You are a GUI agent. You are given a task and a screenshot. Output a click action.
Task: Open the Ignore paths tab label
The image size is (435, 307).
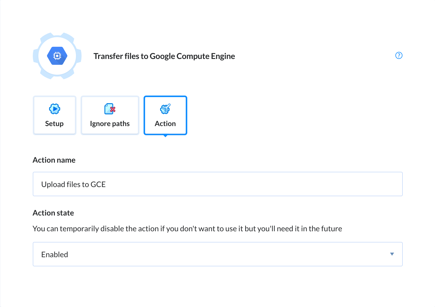[x=110, y=124]
